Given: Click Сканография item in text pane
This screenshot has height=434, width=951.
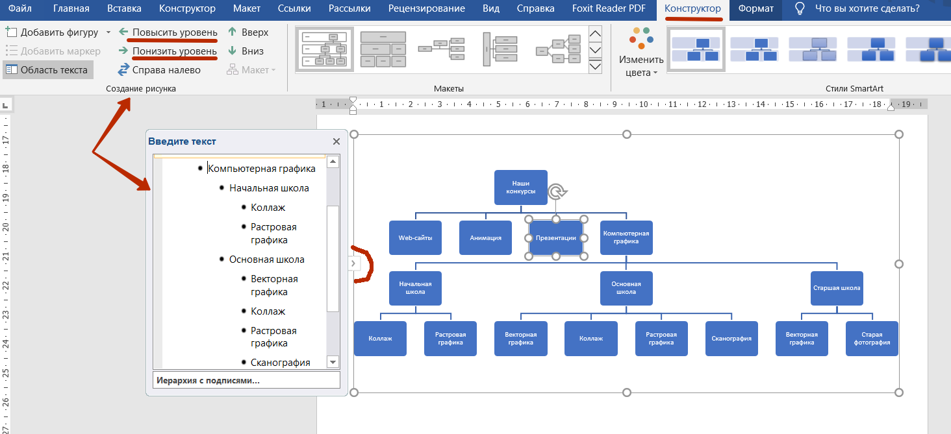Looking at the screenshot, I should click(x=281, y=363).
